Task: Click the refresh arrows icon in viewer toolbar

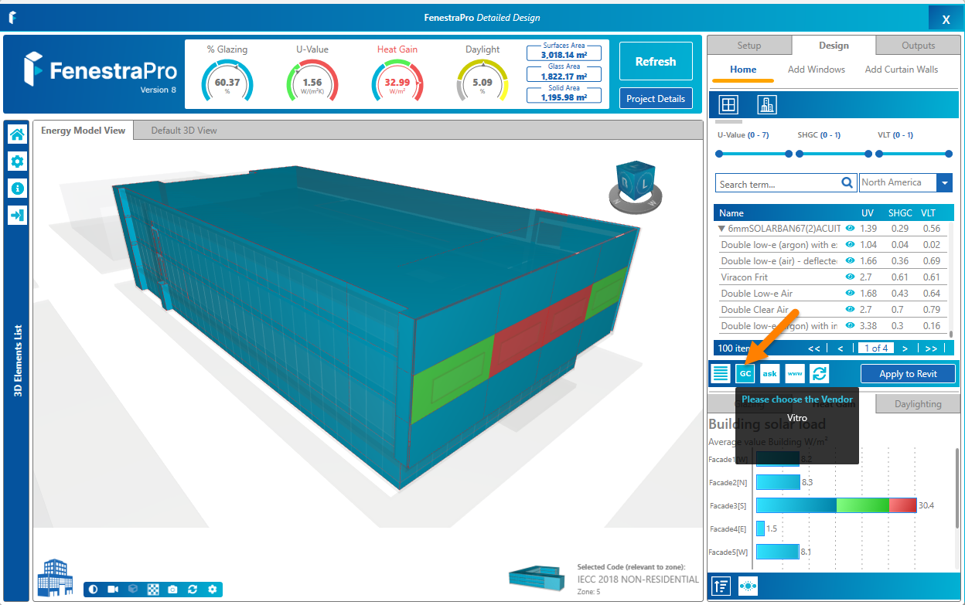Action: point(193,590)
